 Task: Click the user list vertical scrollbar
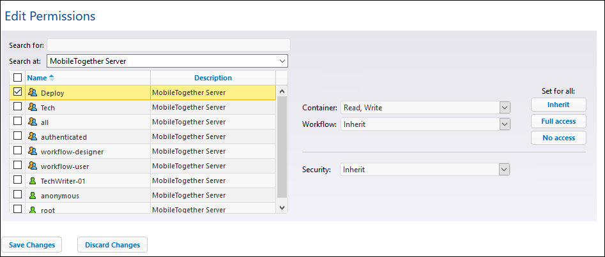(282, 147)
